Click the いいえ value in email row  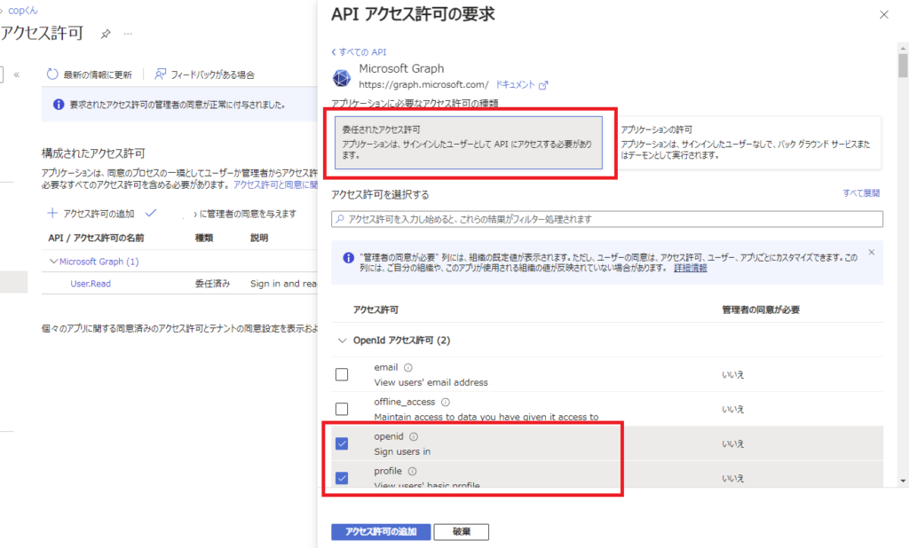tap(732, 375)
